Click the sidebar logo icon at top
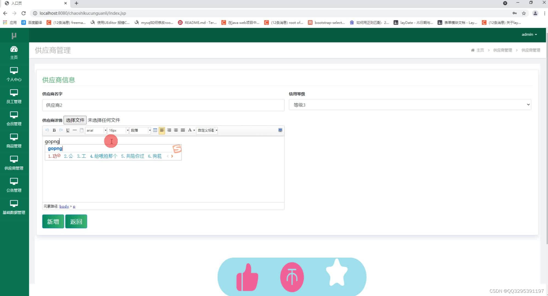This screenshot has width=548, height=296. tap(14, 35)
